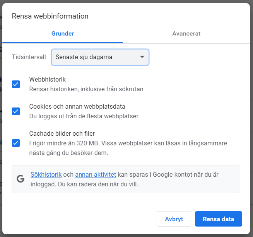Open the annan aktivitet link
253x237 pixels.
pos(96,174)
